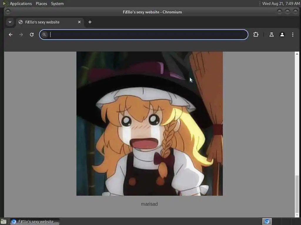This screenshot has width=301, height=225.
Task: Click the crying witch girl image
Action: point(150,123)
